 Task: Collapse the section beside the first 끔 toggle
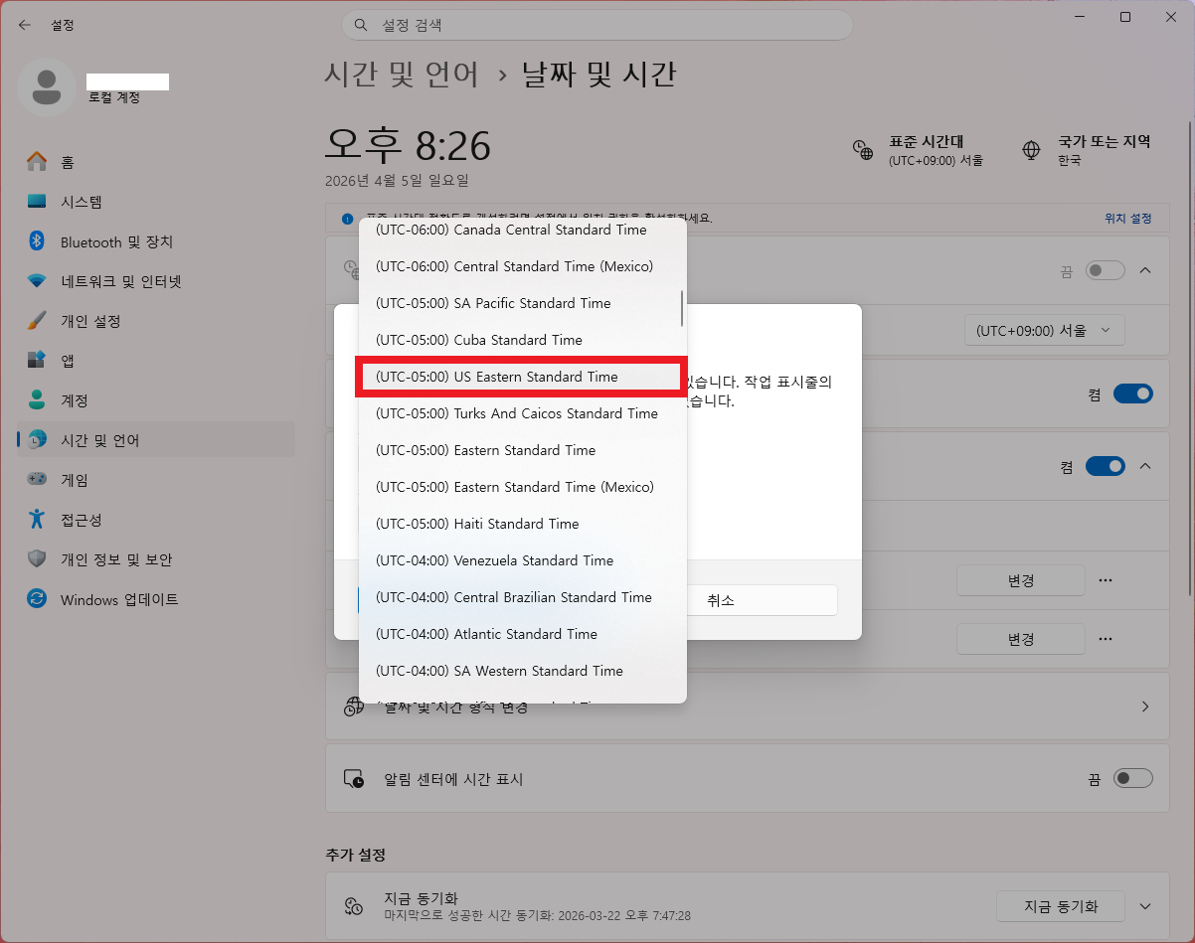click(1144, 270)
